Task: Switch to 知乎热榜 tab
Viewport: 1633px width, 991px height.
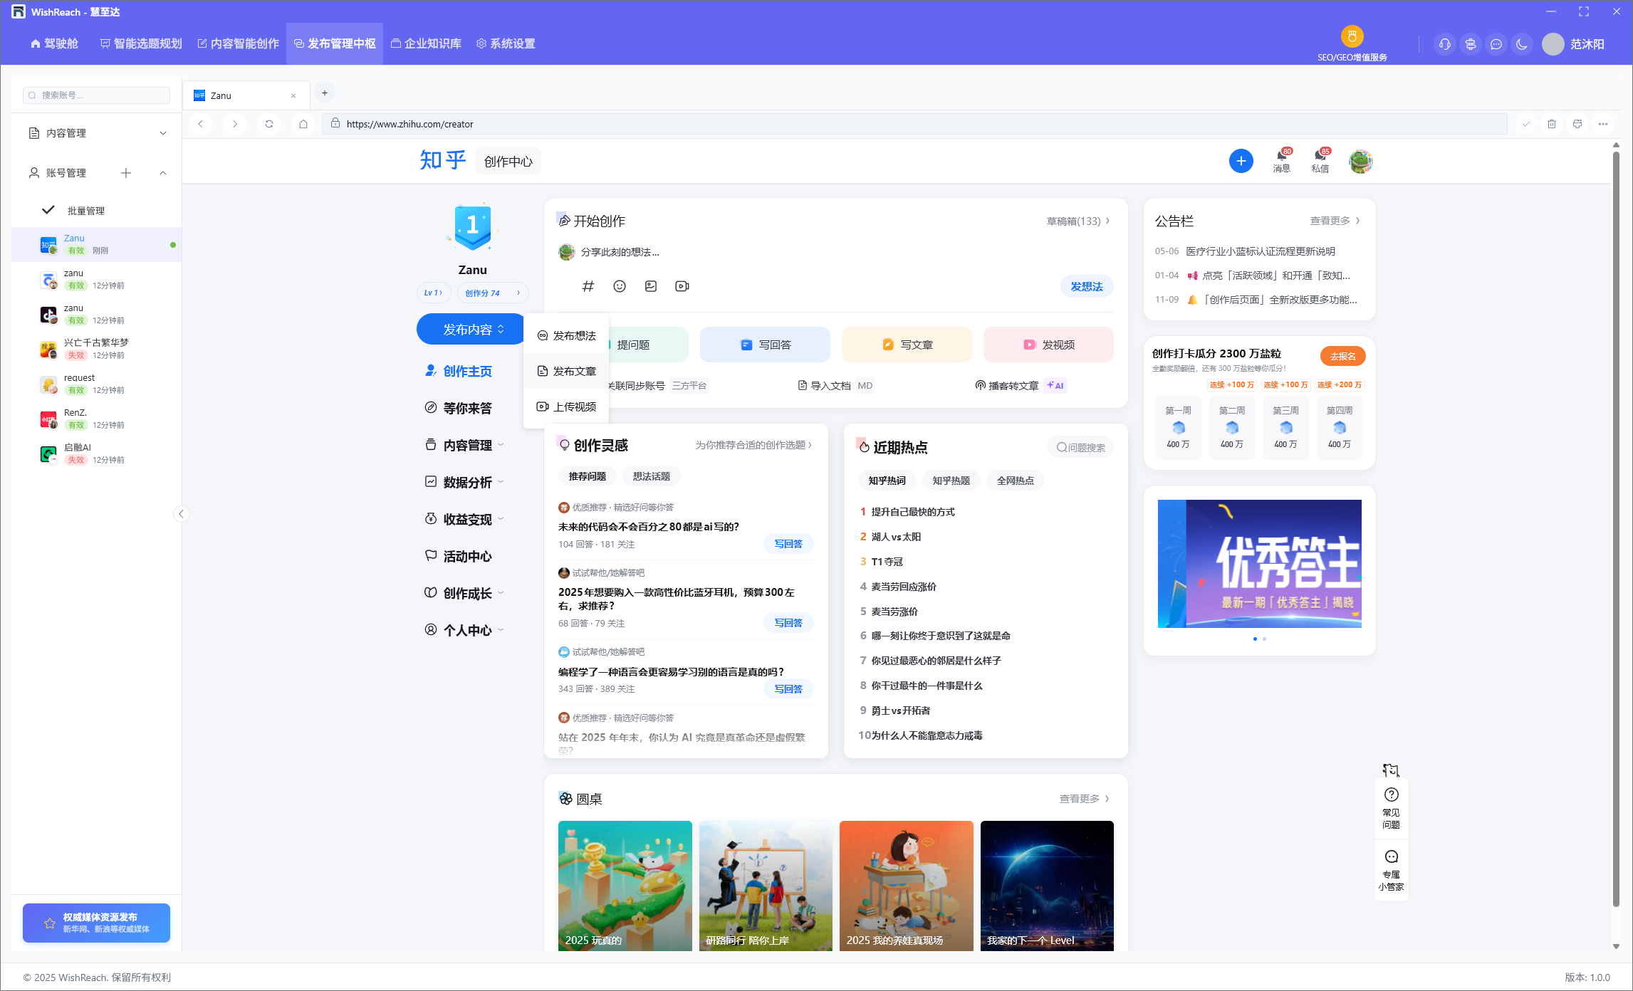Action: pyautogui.click(x=951, y=481)
